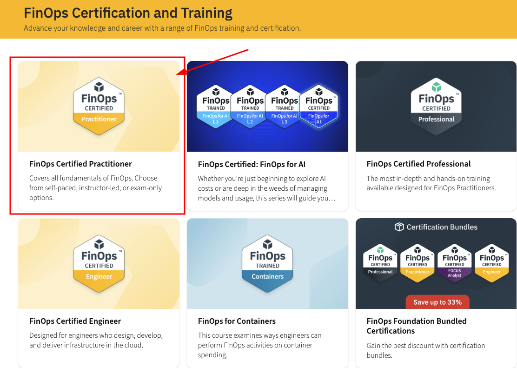
Task: Click the Certification Bundles heading text
Action: 442,227
